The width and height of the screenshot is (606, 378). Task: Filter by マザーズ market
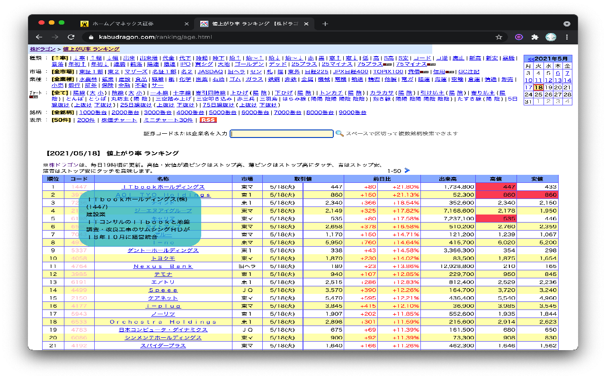pos(136,71)
